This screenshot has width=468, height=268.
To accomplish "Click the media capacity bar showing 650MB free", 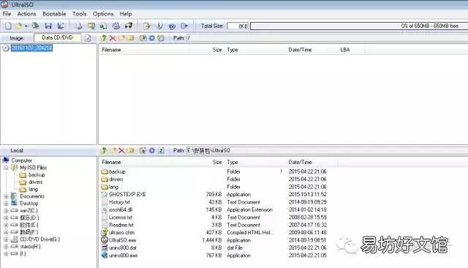I will 359,26.
